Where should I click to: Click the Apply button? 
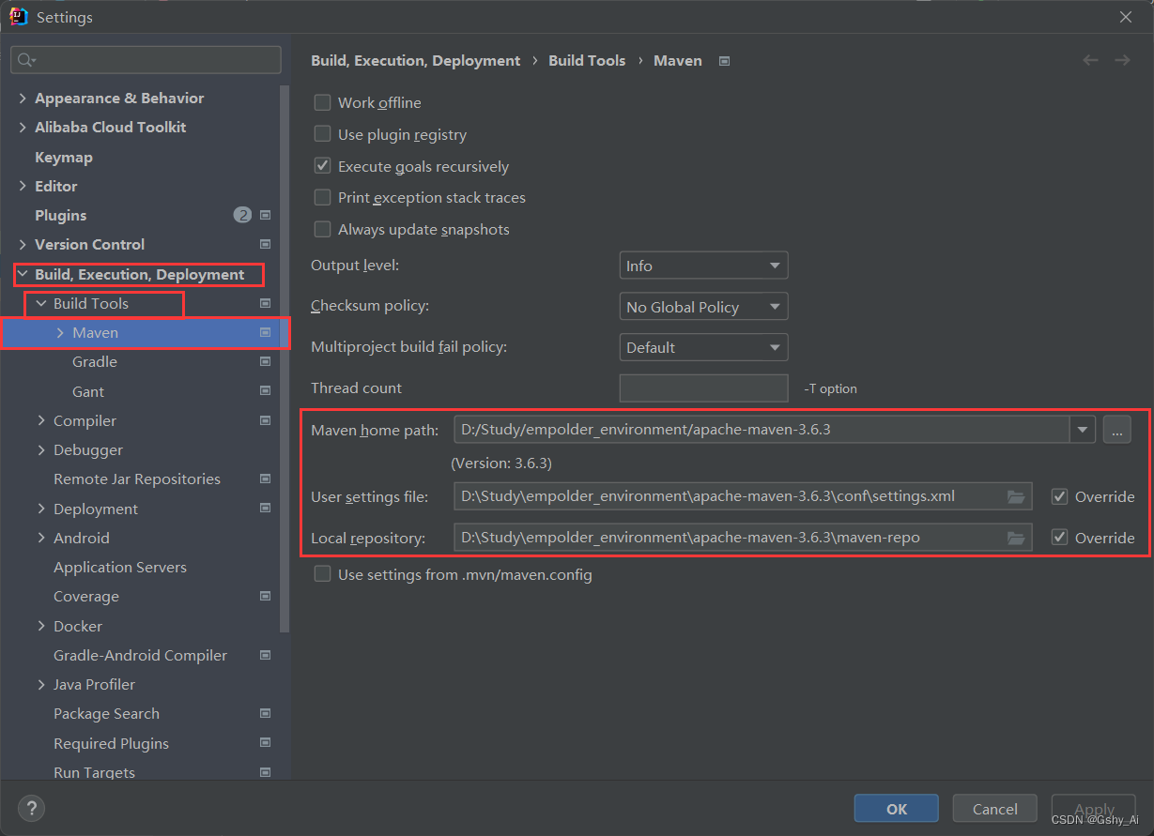coord(1093,809)
